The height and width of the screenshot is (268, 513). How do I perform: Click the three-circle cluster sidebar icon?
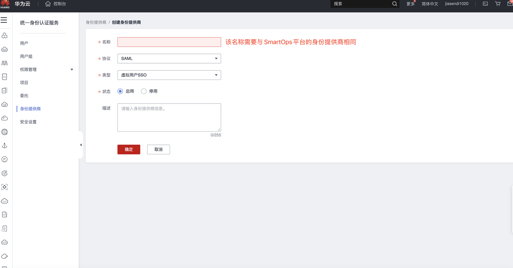4,36
